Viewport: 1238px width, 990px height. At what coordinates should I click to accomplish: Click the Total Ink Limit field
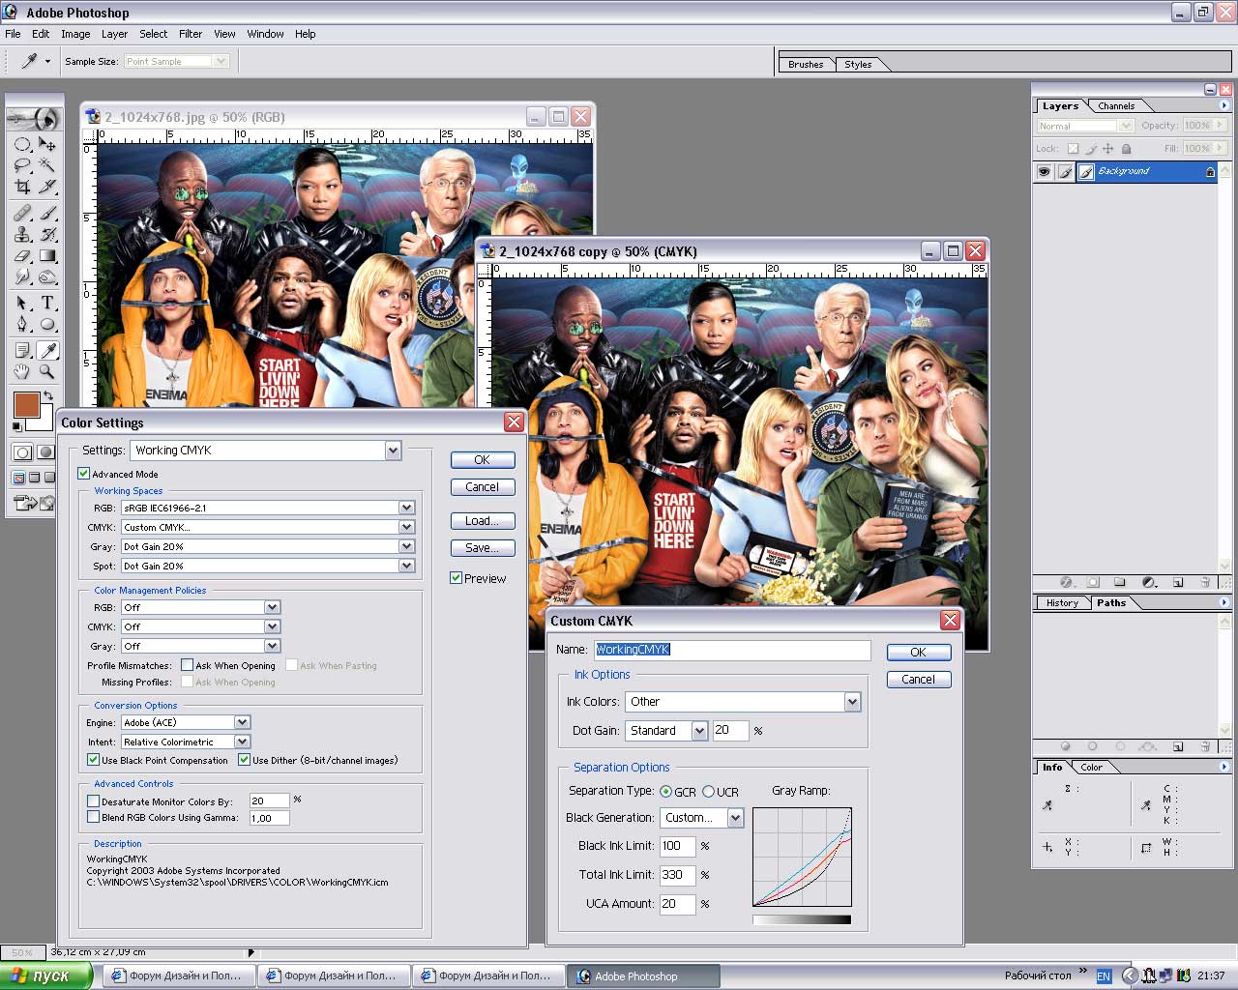coord(677,875)
